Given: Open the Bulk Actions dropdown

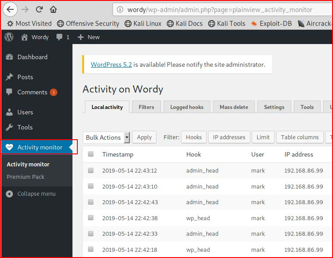Looking at the screenshot, I should (106, 137).
